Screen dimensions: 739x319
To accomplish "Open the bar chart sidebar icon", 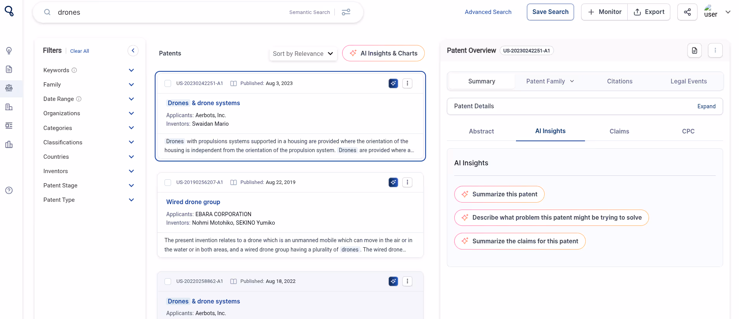I will pyautogui.click(x=9, y=144).
